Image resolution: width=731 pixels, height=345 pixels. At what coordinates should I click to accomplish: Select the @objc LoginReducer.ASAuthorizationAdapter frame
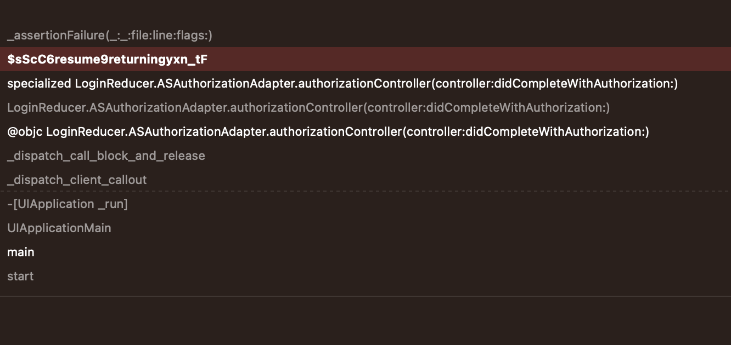pyautogui.click(x=328, y=132)
